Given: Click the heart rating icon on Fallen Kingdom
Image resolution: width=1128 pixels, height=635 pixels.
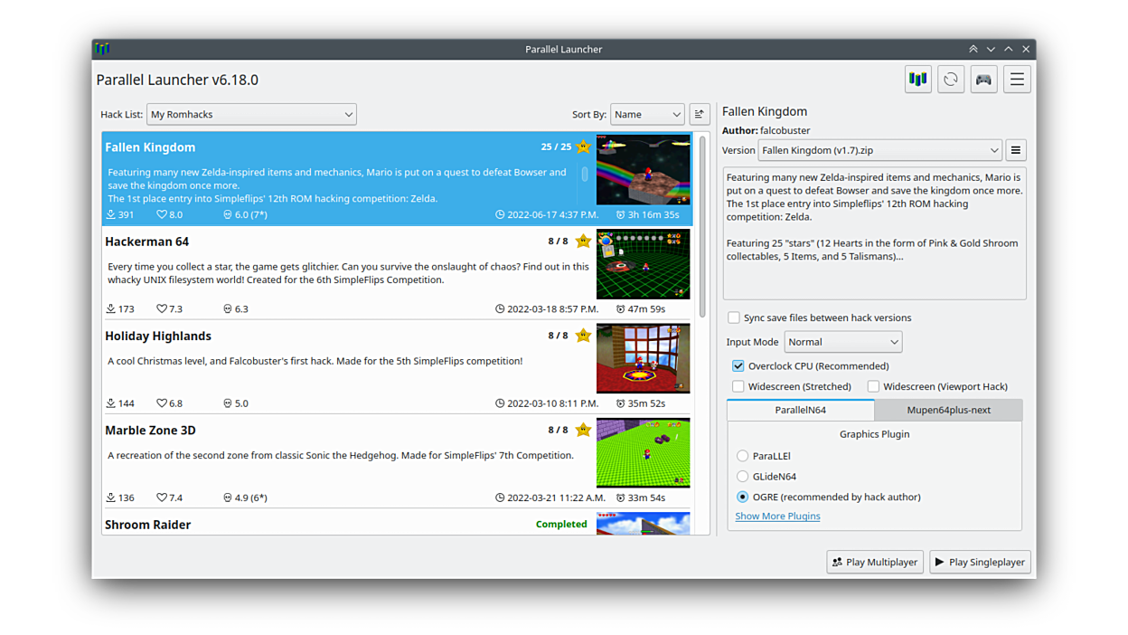Looking at the screenshot, I should click(x=162, y=214).
